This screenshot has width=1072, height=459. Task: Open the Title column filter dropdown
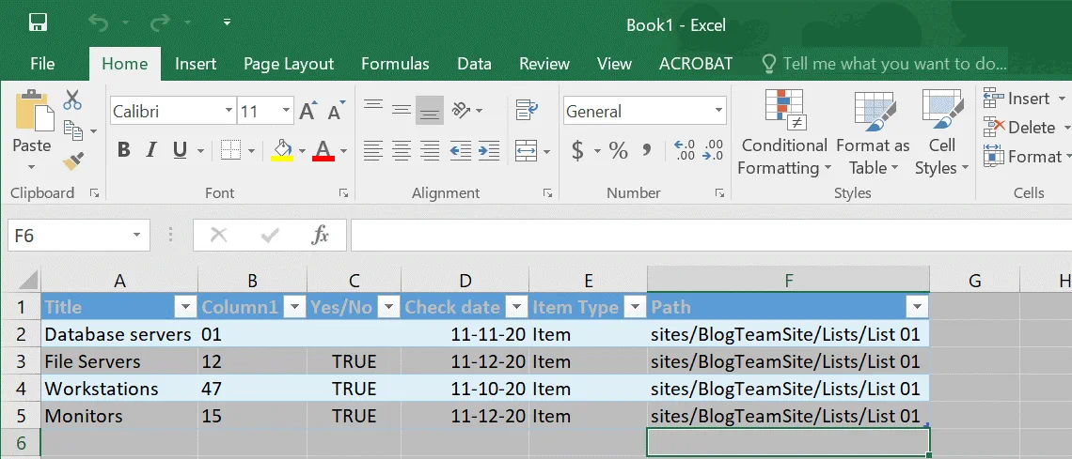coord(185,307)
